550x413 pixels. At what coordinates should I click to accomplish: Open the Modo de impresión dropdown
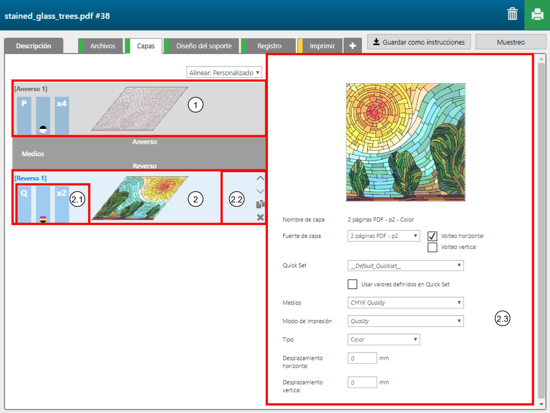click(406, 321)
